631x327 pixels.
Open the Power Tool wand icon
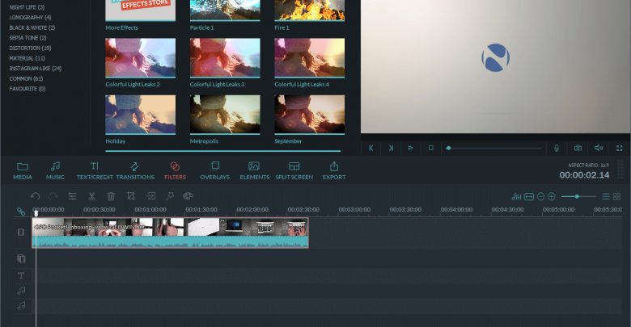[170, 195]
